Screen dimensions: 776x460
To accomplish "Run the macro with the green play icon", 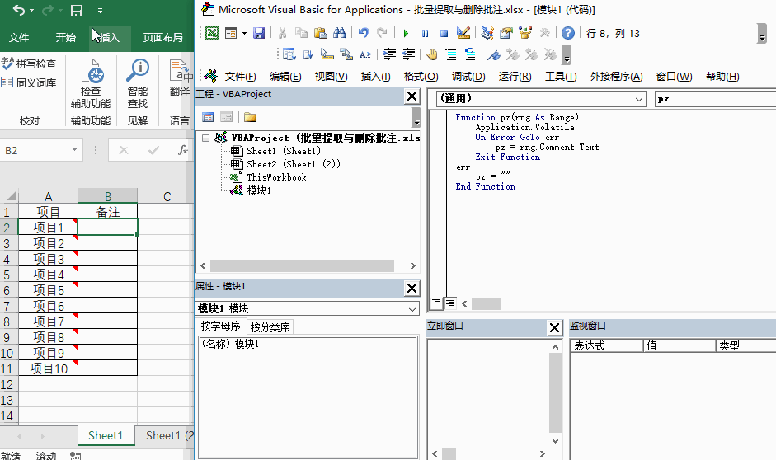I will (x=406, y=33).
